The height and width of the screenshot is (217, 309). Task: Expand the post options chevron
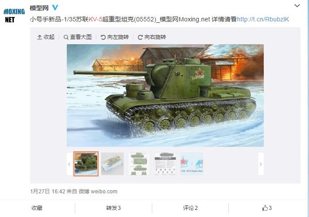297,6
